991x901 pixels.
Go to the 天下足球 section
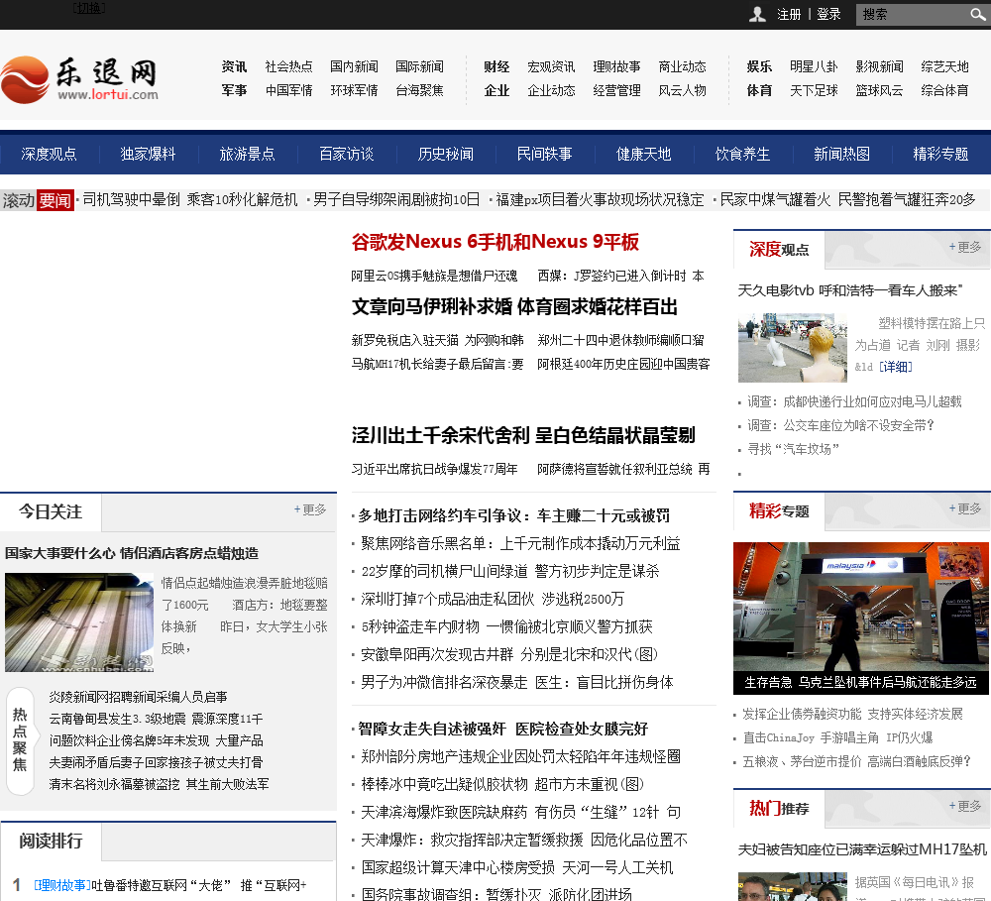coord(814,90)
